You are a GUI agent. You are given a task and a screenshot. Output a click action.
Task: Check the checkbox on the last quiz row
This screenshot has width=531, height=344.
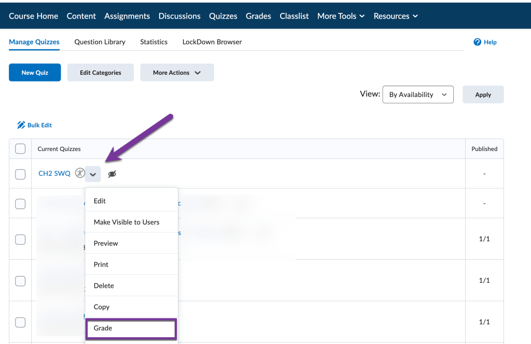point(20,322)
